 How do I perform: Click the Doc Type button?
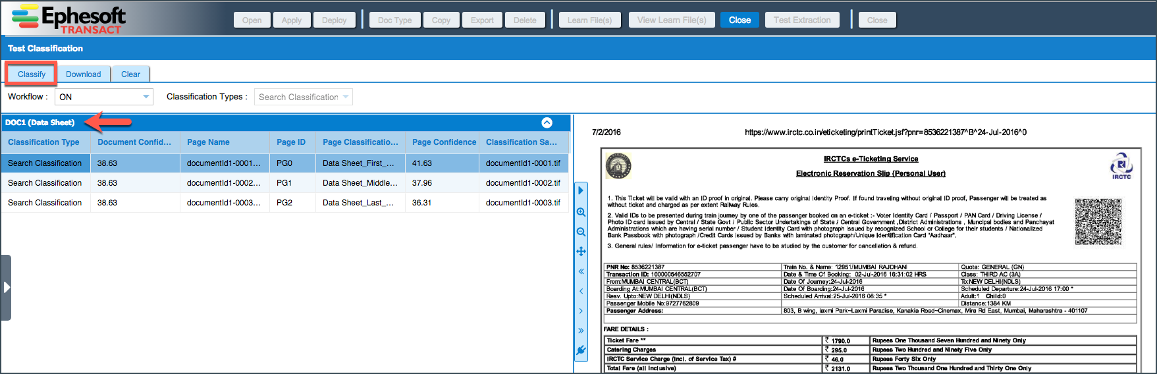[x=395, y=20]
